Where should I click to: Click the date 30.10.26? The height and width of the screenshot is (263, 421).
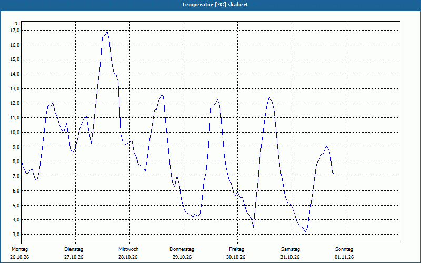[236, 257]
